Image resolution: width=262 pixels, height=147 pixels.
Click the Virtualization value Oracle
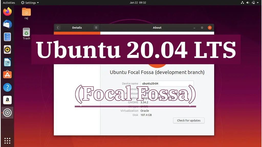145,111
